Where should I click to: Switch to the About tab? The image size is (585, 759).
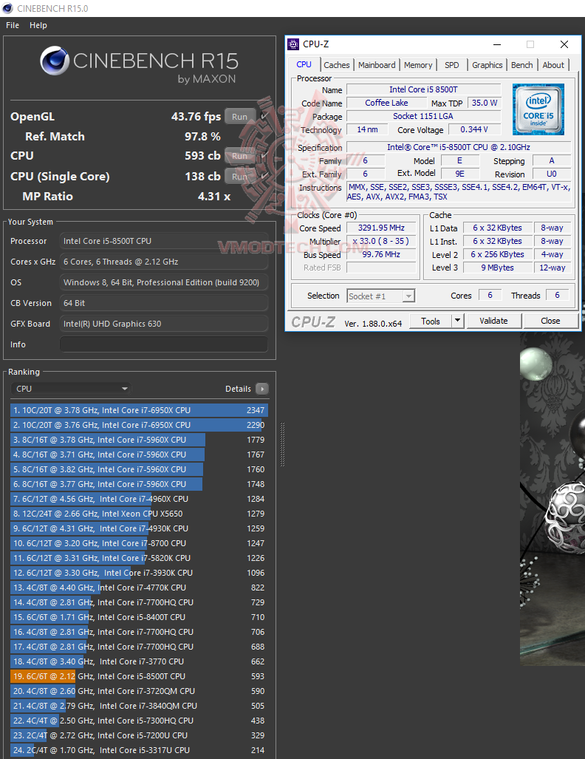553,65
